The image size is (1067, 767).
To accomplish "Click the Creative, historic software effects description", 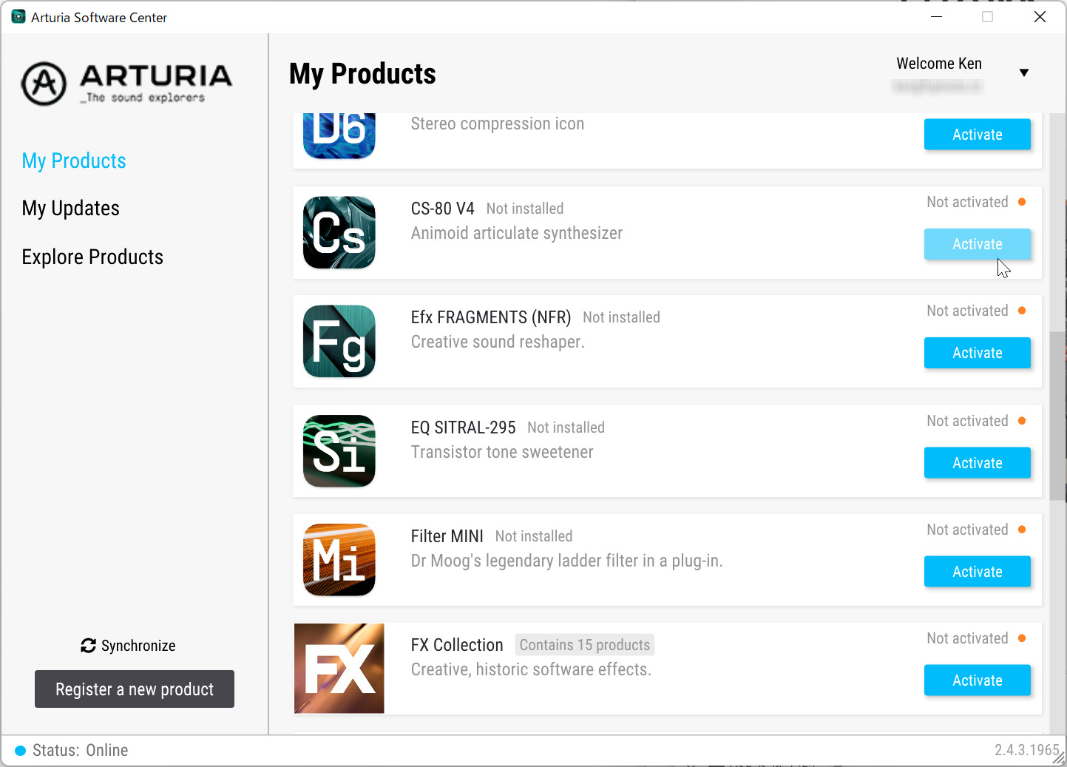I will pos(531,669).
